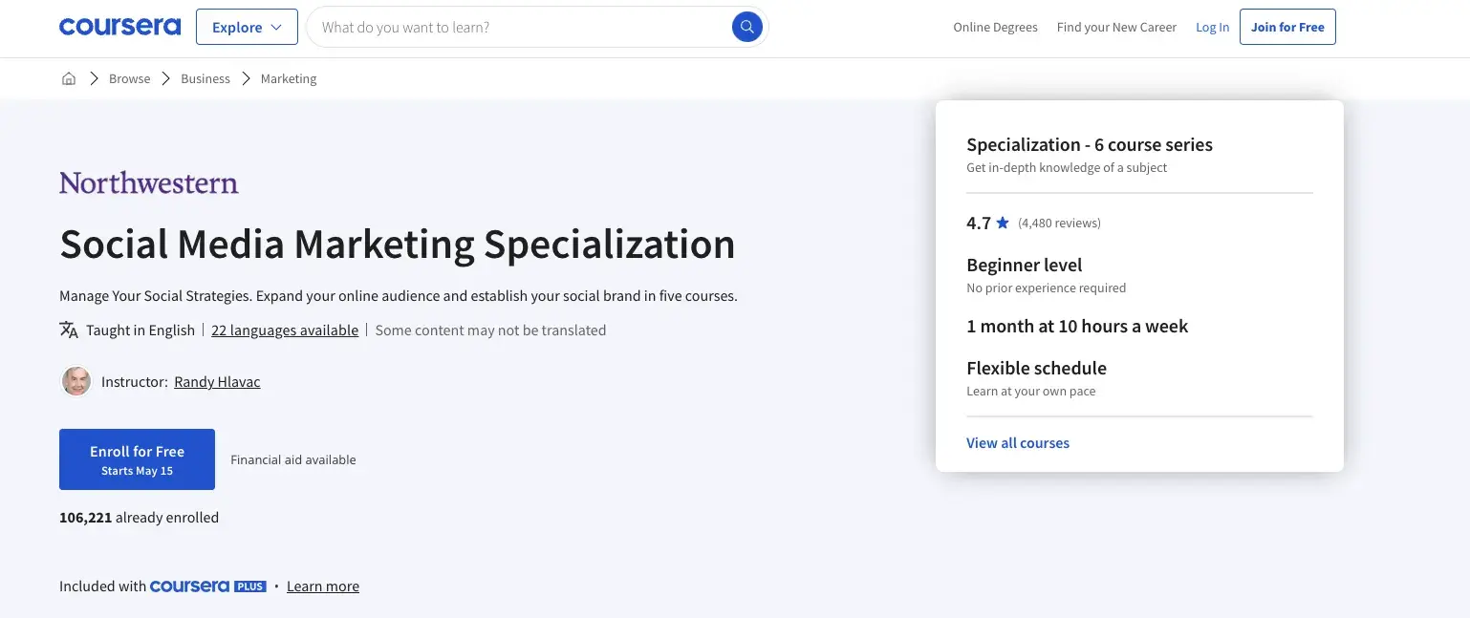Open the Marketing breadcrumb category
The height and width of the screenshot is (618, 1470).
point(289,78)
